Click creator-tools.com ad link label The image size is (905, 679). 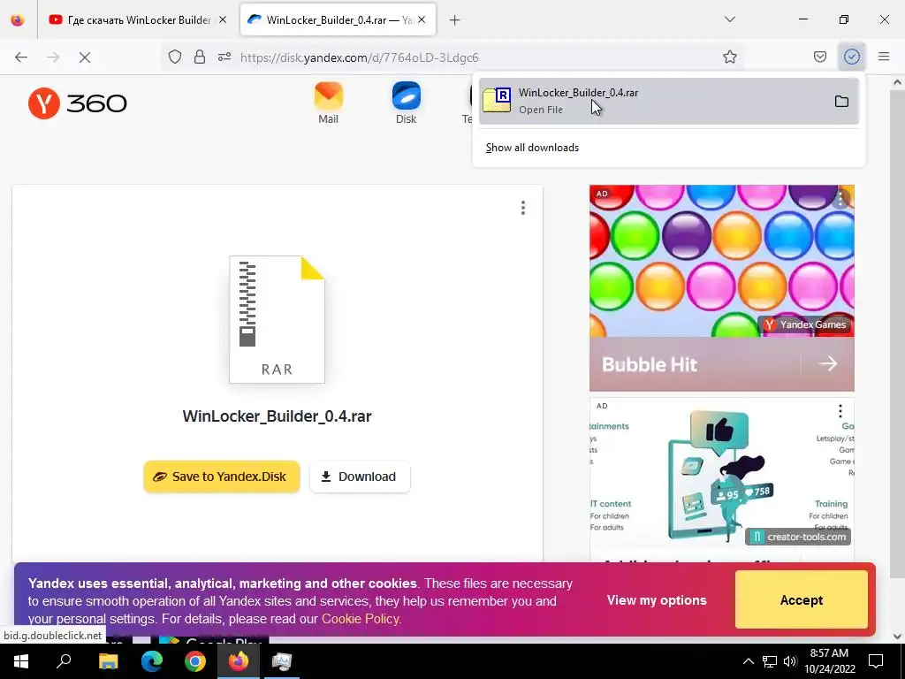pos(798,537)
